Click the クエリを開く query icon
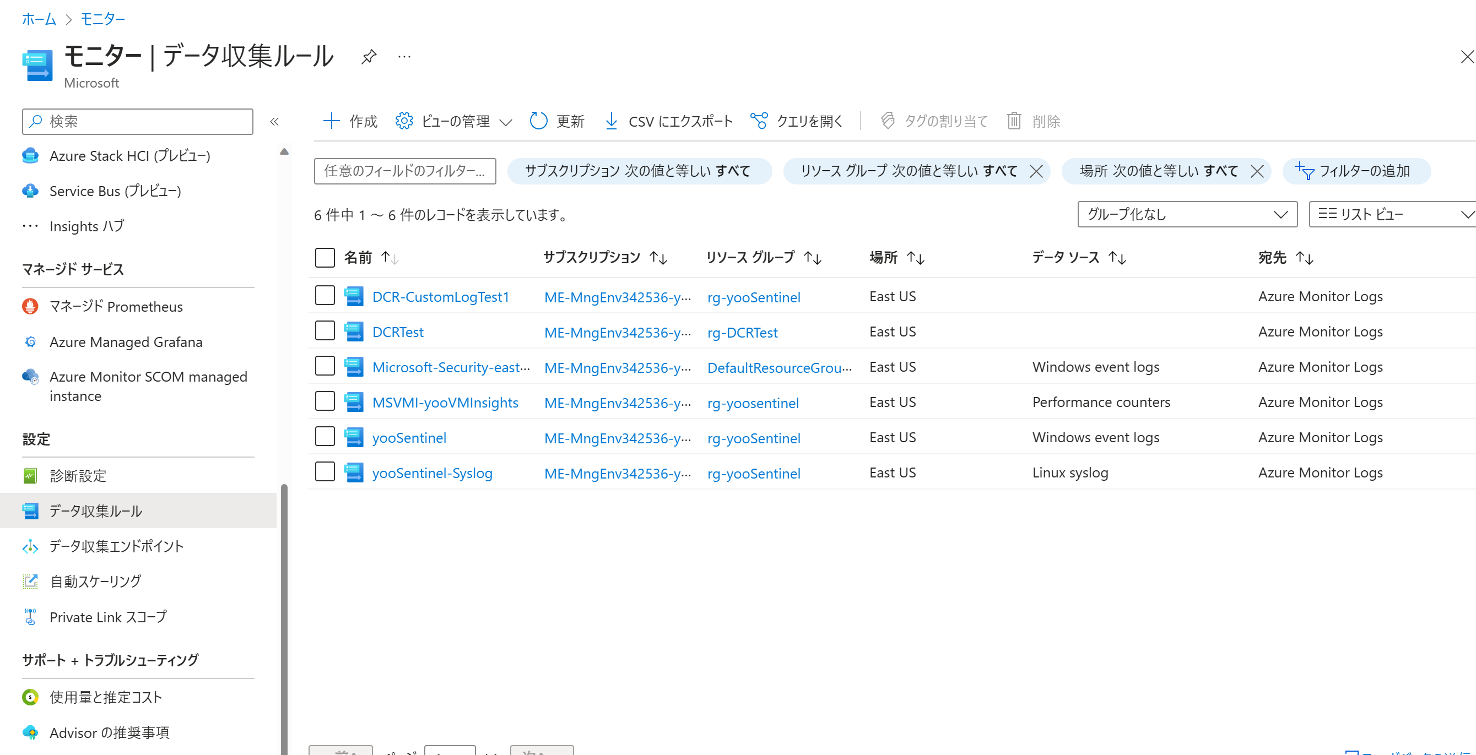This screenshot has width=1476, height=755. pyautogui.click(x=759, y=121)
